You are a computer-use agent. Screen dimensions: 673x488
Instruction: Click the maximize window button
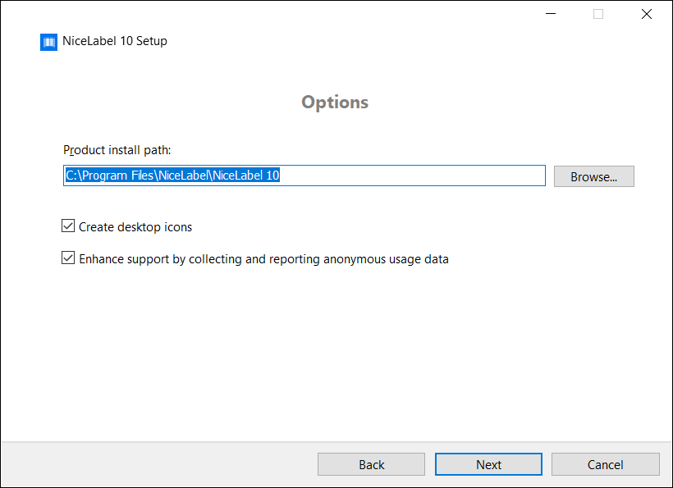click(598, 14)
